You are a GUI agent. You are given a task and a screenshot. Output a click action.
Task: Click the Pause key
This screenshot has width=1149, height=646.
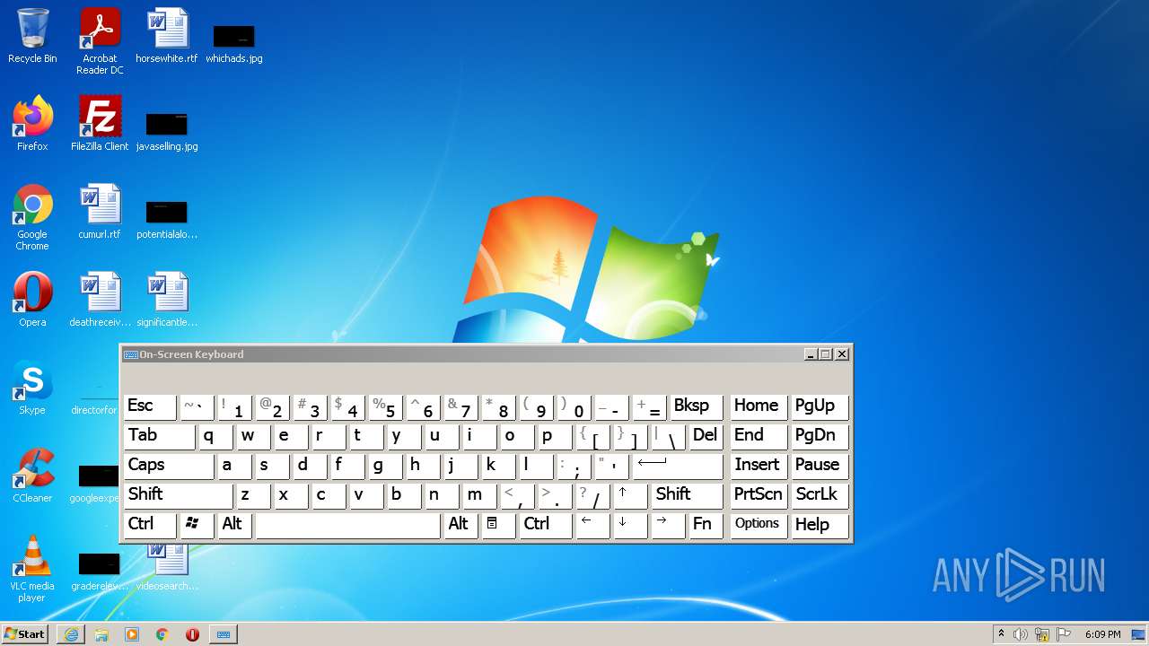tap(820, 466)
